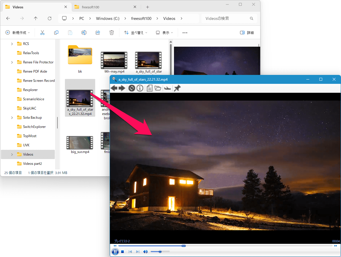Click the pin icon in the preview toolbar
The height and width of the screenshot is (257, 341).
[x=177, y=88]
